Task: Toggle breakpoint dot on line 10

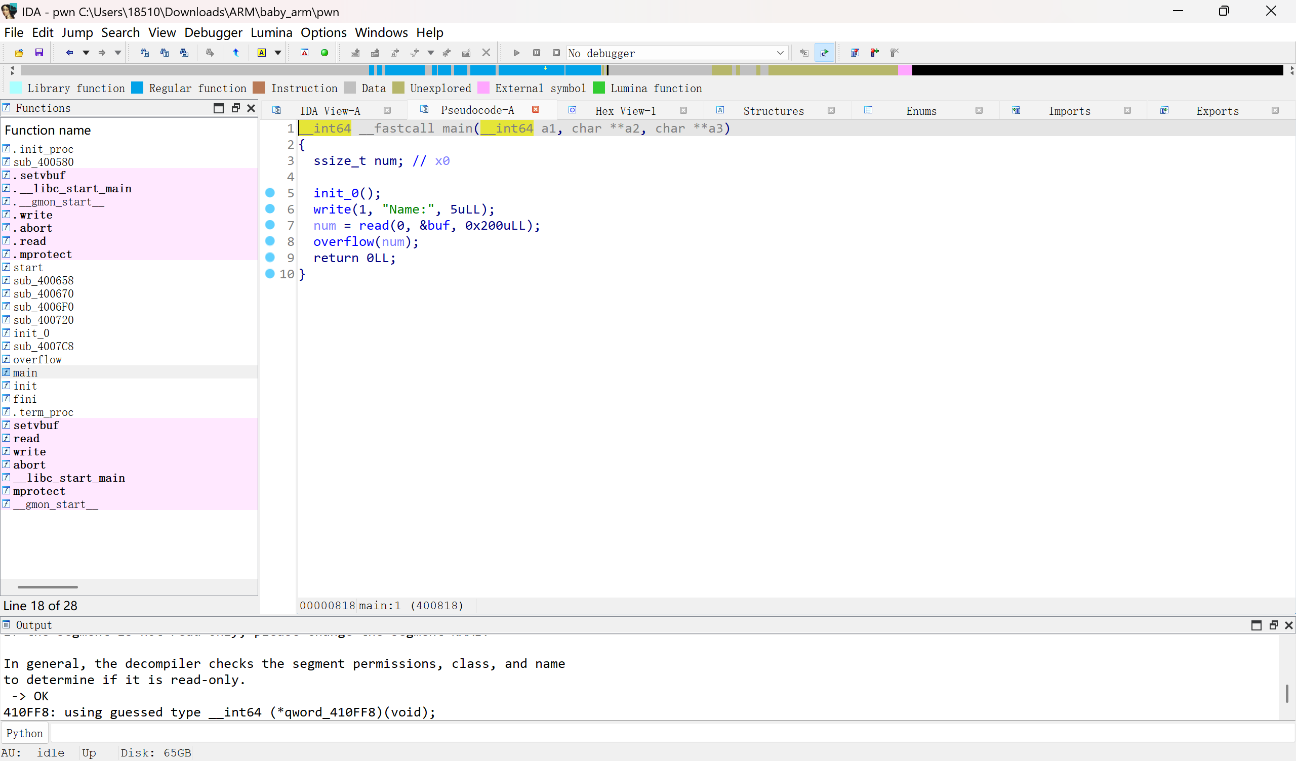Action: click(269, 273)
